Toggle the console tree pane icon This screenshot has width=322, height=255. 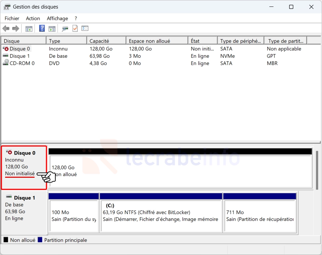pos(29,29)
